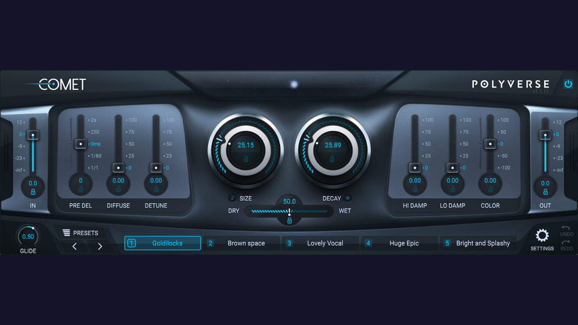Select preset slot 3 Lovely Vocal
578x325 pixels.
point(321,243)
